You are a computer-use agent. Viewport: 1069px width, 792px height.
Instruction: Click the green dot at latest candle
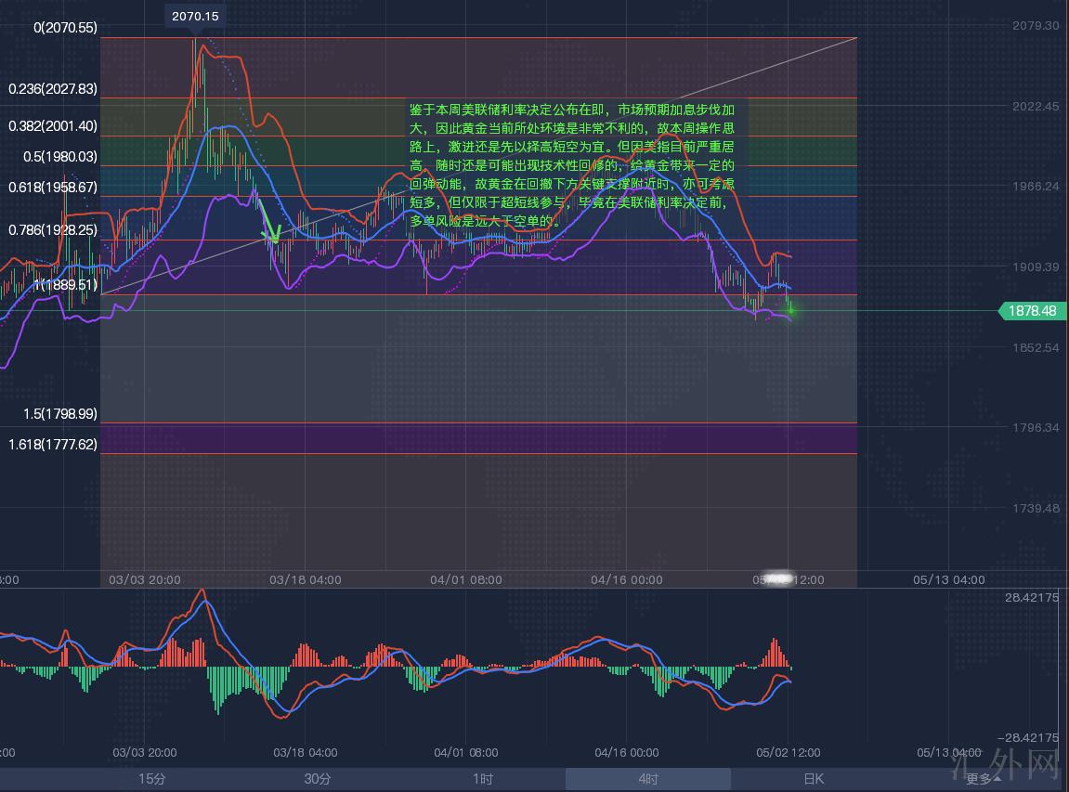(x=790, y=308)
